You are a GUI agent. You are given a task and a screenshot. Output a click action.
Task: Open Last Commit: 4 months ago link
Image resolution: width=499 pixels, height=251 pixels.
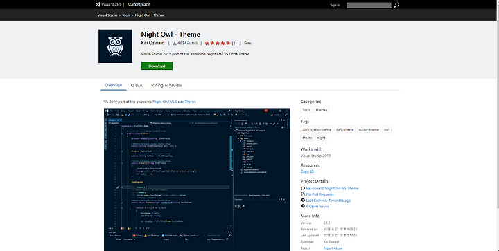(x=329, y=201)
